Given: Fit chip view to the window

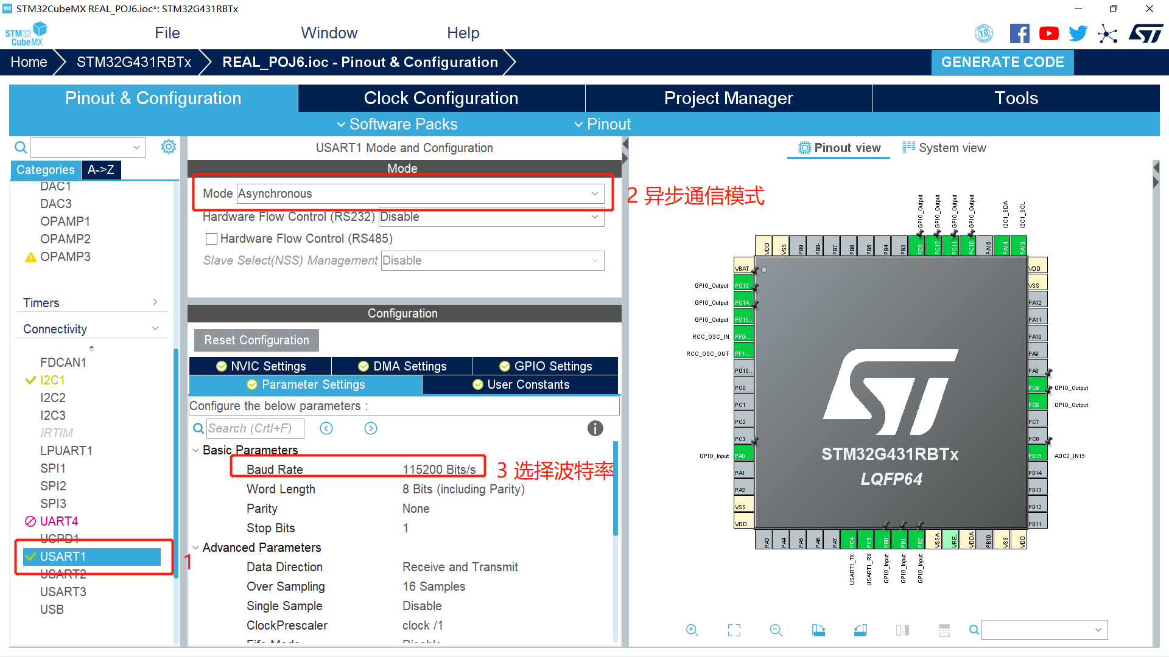Looking at the screenshot, I should 734,630.
